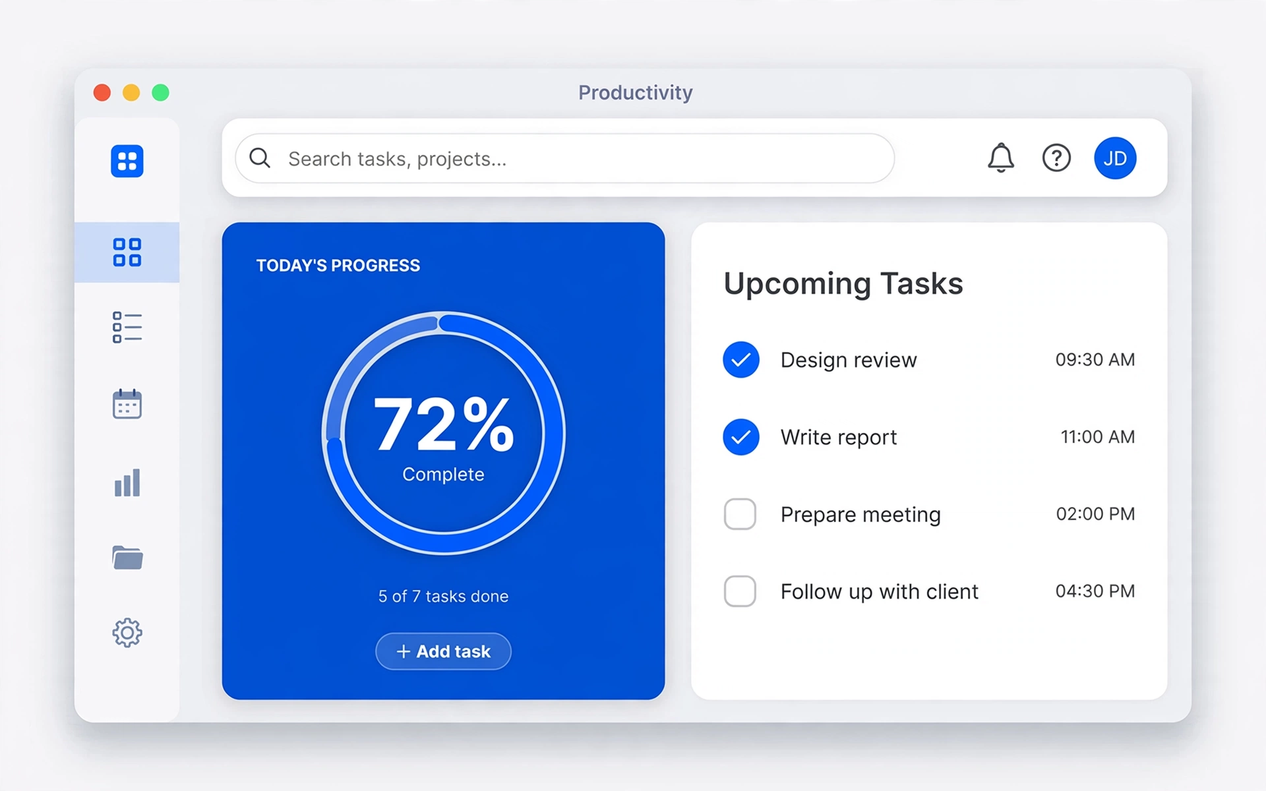Viewport: 1266px width, 791px height.
Task: Click the magnifier search icon
Action: pyautogui.click(x=260, y=158)
